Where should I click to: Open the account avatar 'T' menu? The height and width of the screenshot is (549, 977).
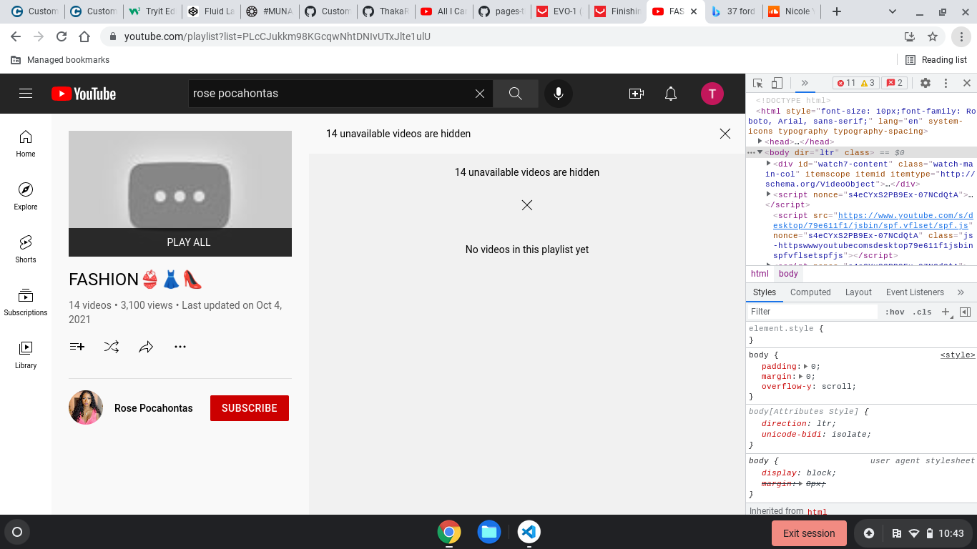coord(712,94)
